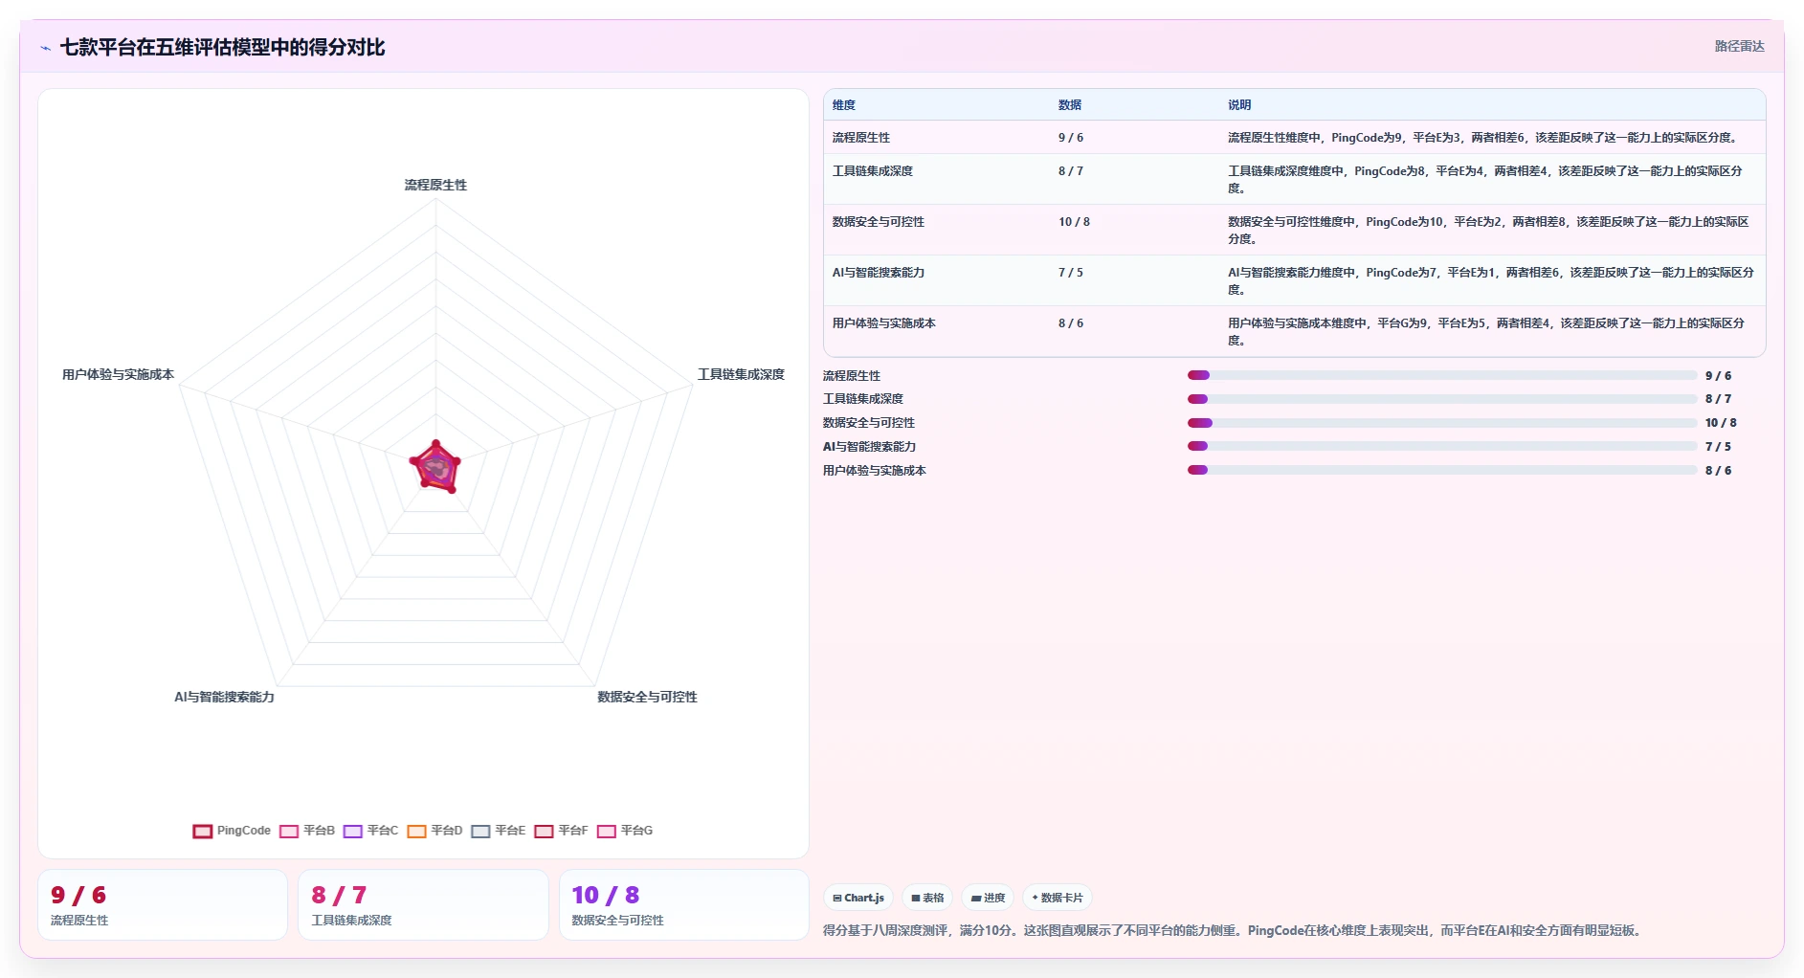
Task: Toggle 平台C series in chart legend
Action: 371,831
